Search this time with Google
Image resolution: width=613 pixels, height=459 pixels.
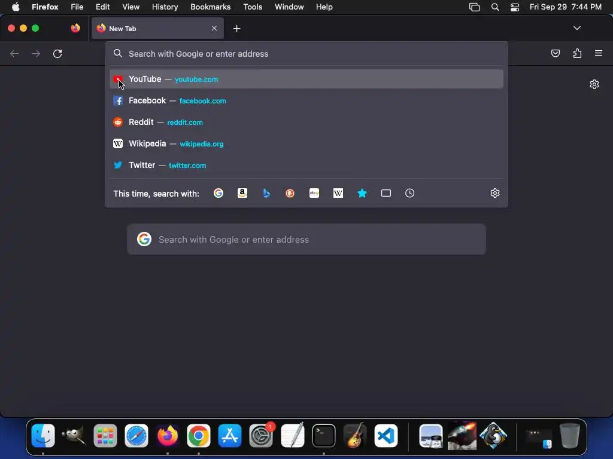[218, 193]
